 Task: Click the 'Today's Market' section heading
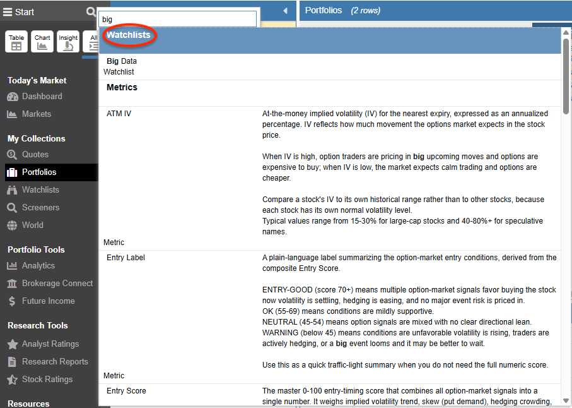37,80
